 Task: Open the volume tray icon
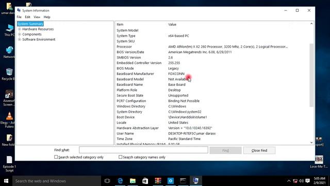click(301, 181)
